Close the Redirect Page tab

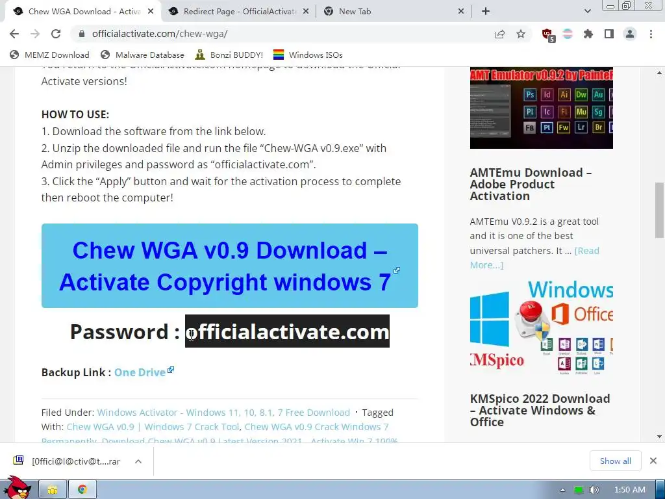point(306,12)
